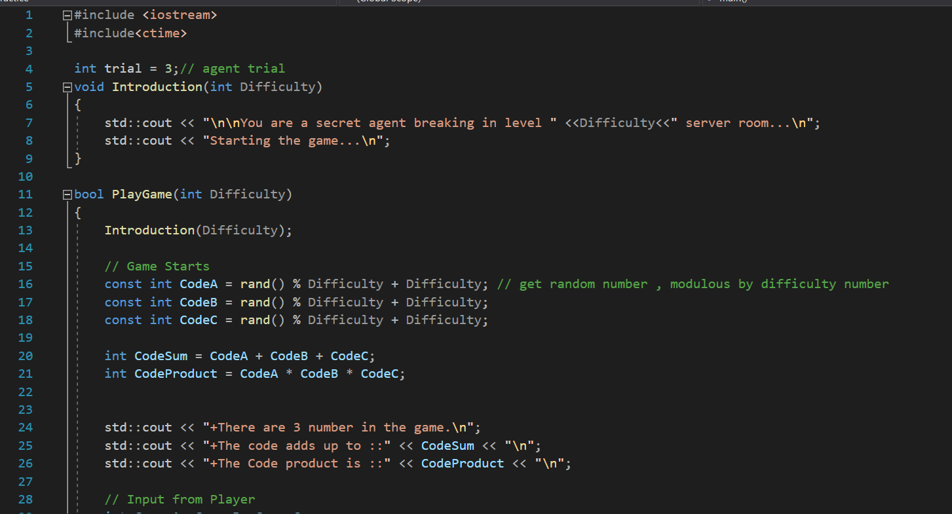The height and width of the screenshot is (514, 952).
Task: Click CodeSum in the line 25 output statement
Action: [x=447, y=446]
